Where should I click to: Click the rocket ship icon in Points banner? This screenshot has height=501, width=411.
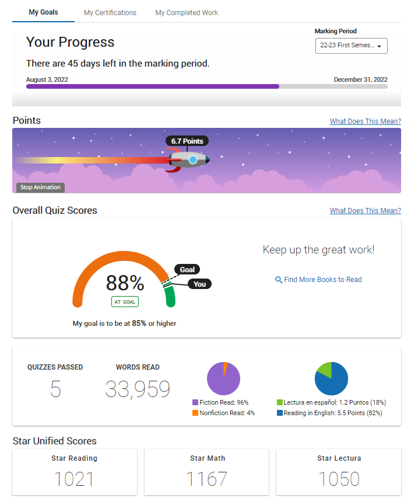click(x=188, y=159)
